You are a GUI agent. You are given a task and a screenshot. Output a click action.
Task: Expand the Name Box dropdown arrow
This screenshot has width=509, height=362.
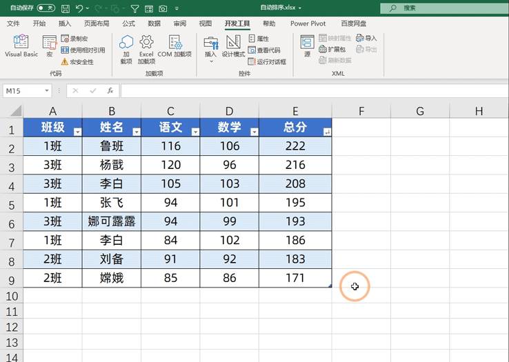[x=47, y=90]
